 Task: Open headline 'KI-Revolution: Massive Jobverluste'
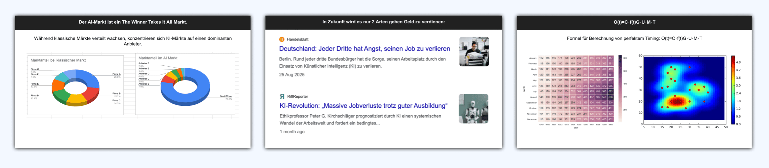(x=363, y=106)
